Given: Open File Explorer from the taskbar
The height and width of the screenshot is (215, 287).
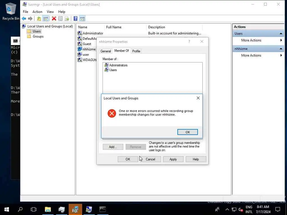Looking at the screenshot, I should [x=48, y=209].
